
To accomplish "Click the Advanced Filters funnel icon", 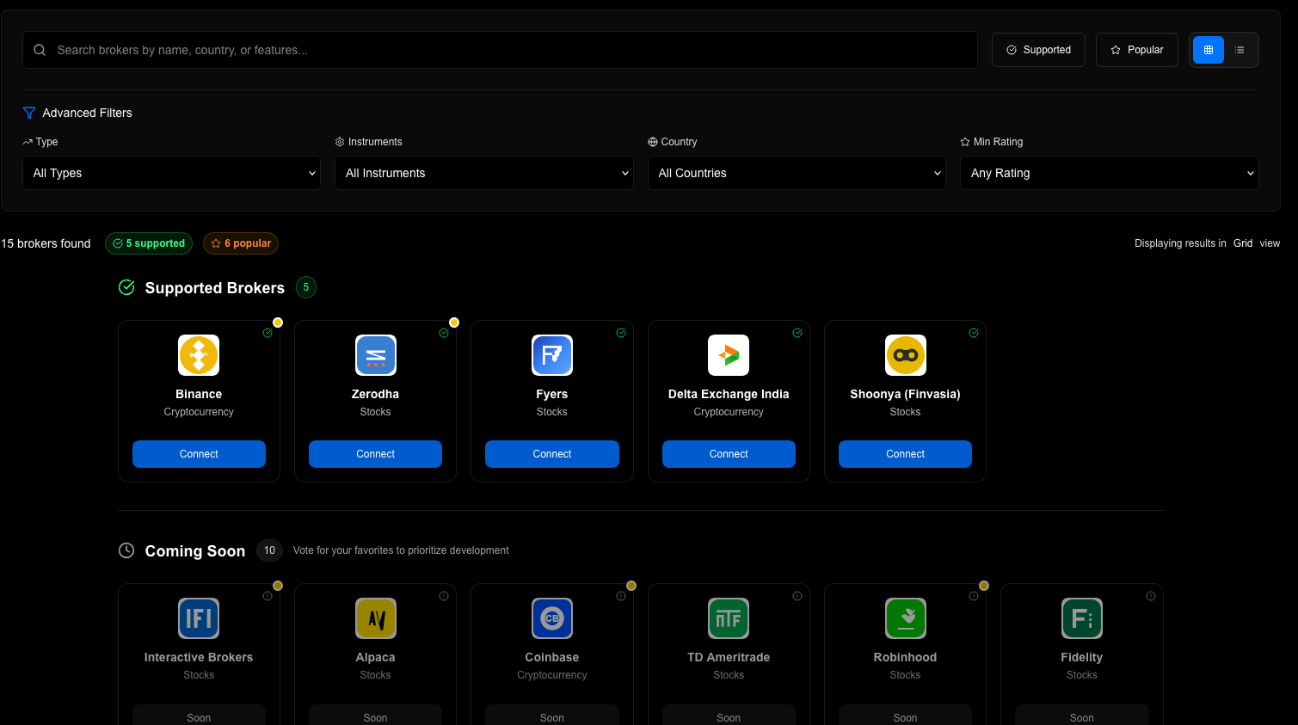I will (28, 113).
